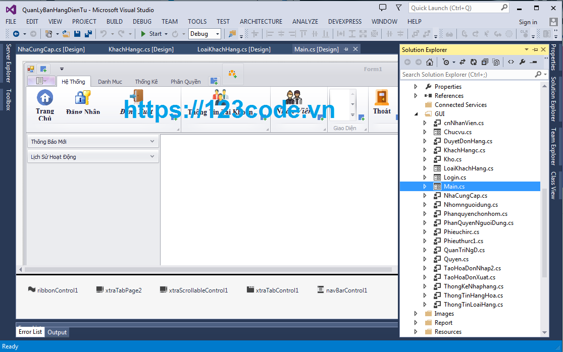Open code view via the View Code icon

(511, 63)
